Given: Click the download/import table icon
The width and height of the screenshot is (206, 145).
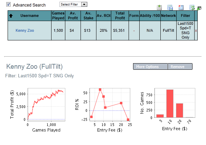Looking at the screenshot, I should point(159,8).
